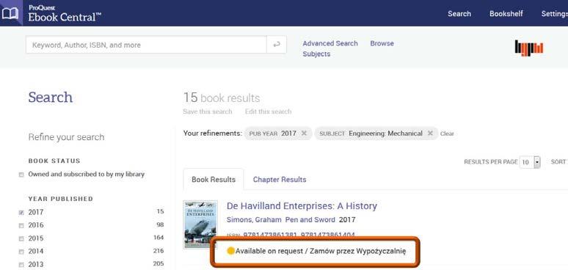Click author link Simons, Graham
This screenshot has width=568, height=270.
coord(254,219)
